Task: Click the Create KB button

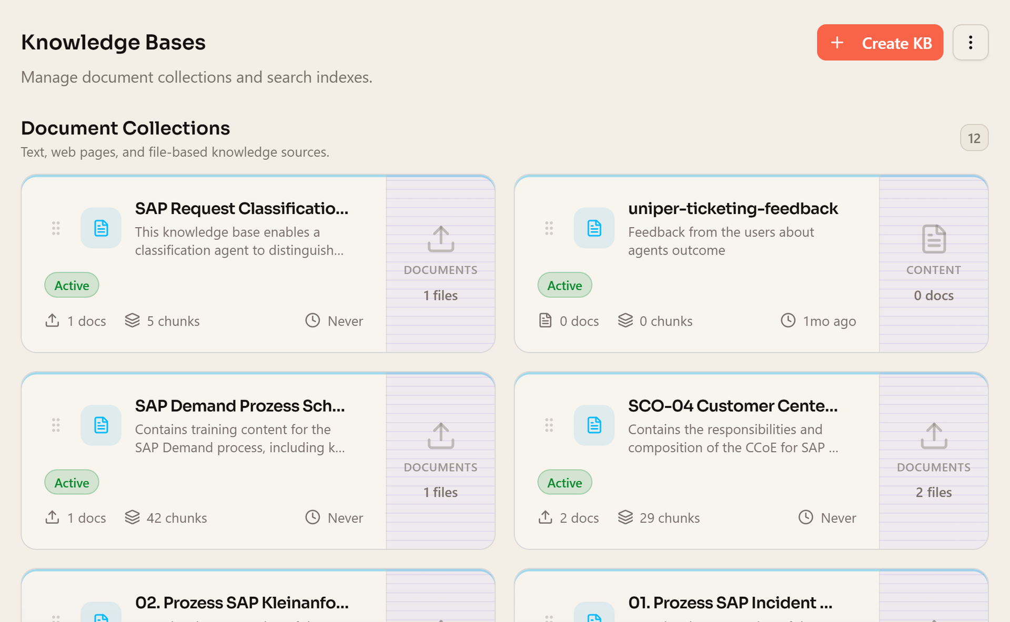Action: [880, 43]
